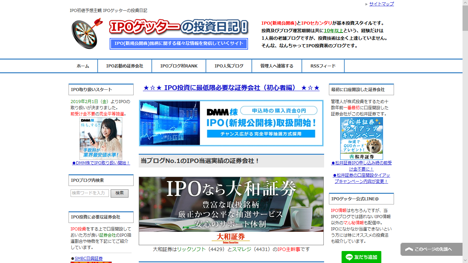Click the 松井証券 タイアップキャンペーン banner
The image size is (468, 263).
coord(361,138)
